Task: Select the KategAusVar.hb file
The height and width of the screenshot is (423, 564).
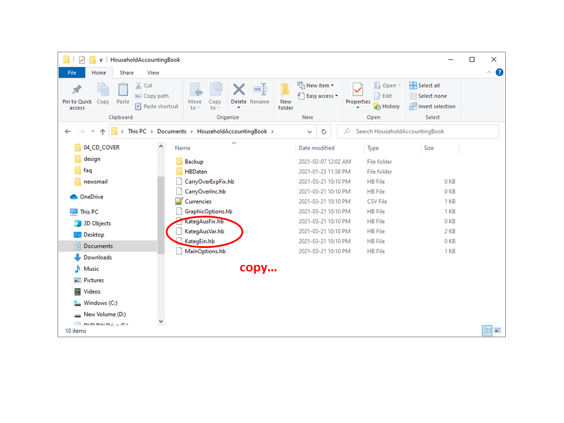Action: [204, 231]
